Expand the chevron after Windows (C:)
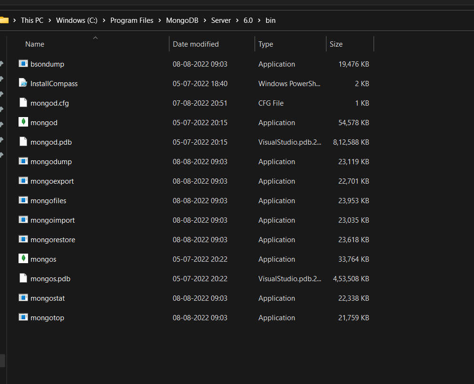Viewport: 474px width, 384px height. (104, 20)
